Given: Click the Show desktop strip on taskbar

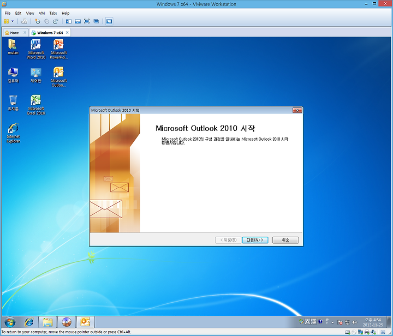Looking at the screenshot, I should (389, 322).
